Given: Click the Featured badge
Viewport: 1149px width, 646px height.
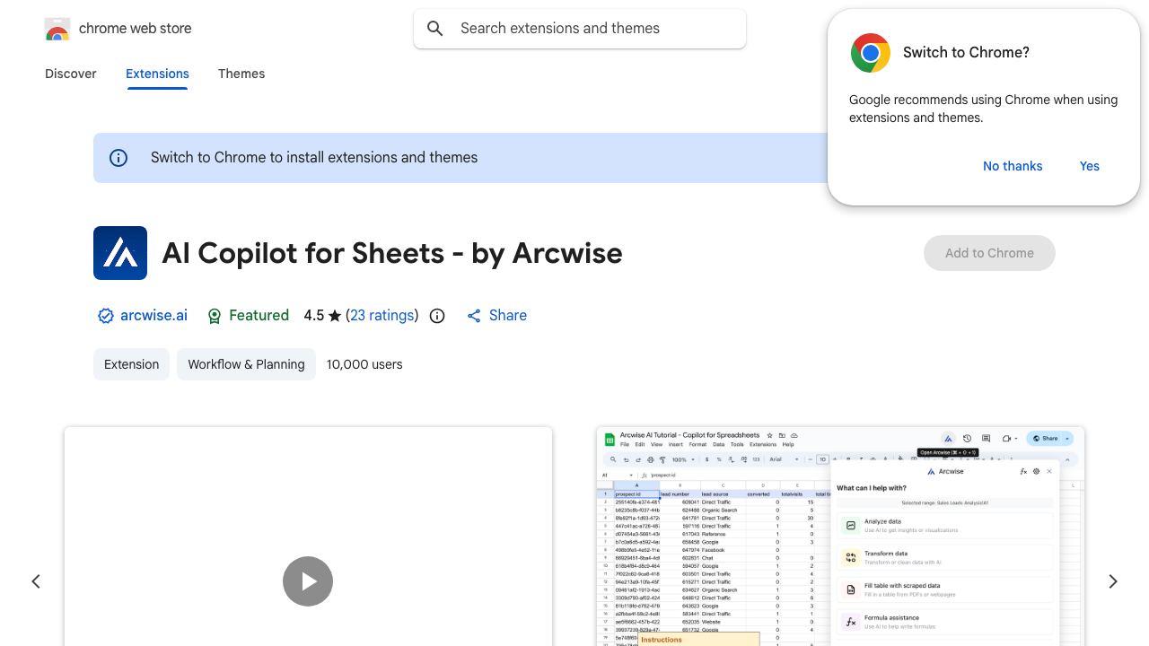Looking at the screenshot, I should (x=248, y=316).
